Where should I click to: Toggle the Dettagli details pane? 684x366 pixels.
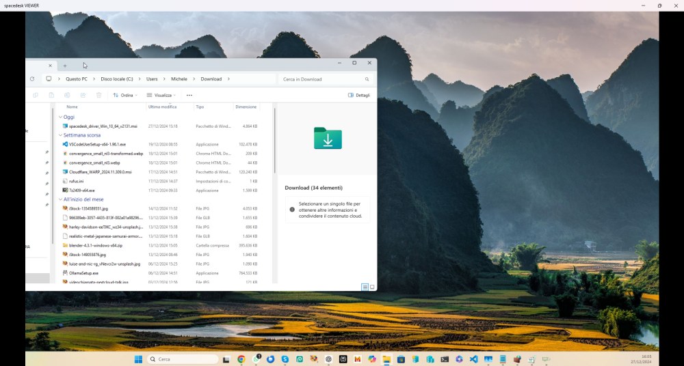[359, 96]
